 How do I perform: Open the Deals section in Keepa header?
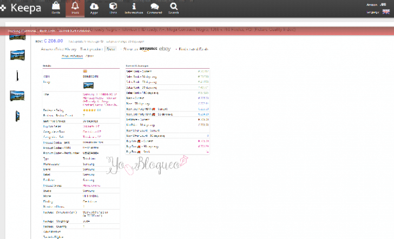[x=56, y=8]
